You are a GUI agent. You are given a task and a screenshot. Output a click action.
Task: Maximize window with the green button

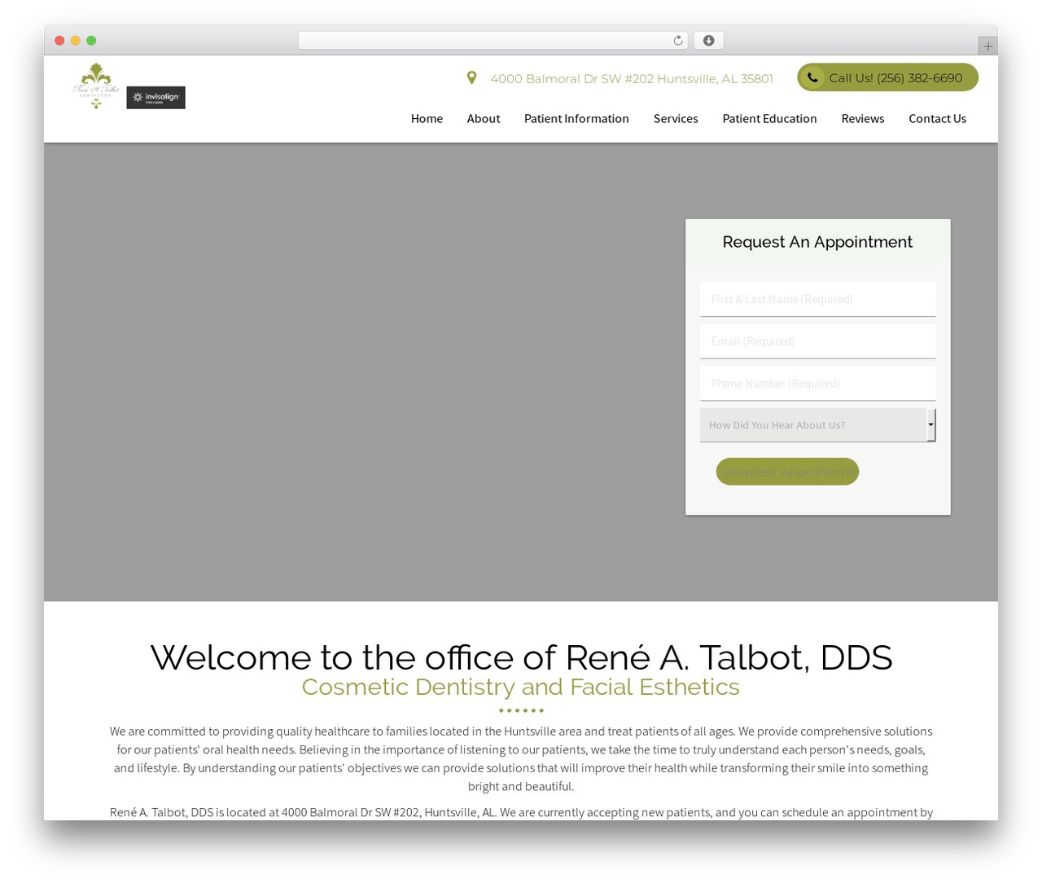[91, 41]
